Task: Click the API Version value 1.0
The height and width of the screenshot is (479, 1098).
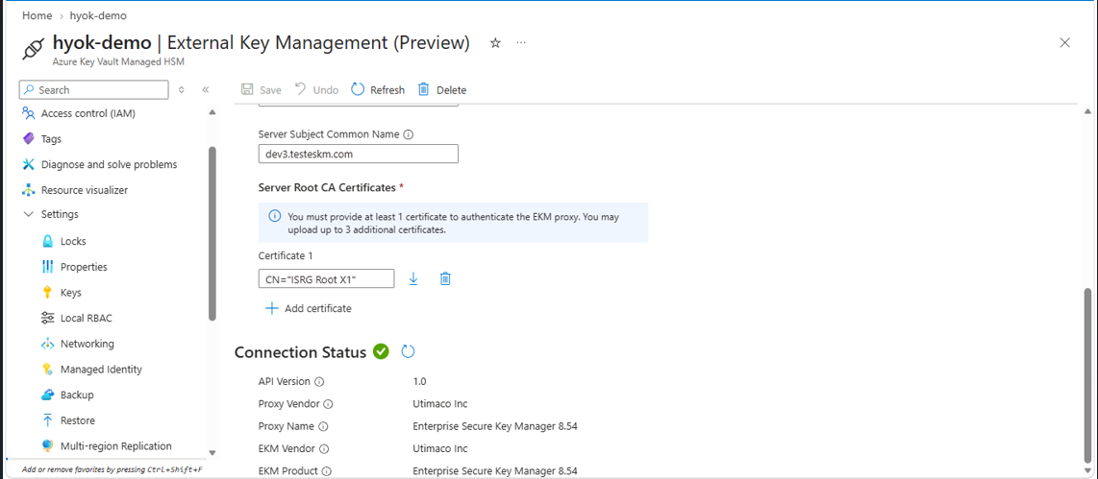Action: coord(419,382)
